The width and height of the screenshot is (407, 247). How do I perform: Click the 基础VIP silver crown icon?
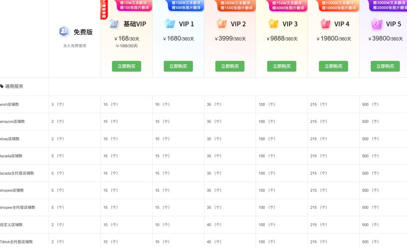114,23
